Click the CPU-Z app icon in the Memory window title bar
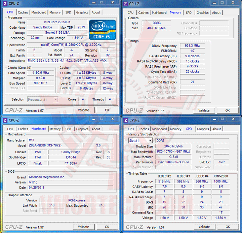This screenshot has height=233, width=242. [x=126, y=4]
